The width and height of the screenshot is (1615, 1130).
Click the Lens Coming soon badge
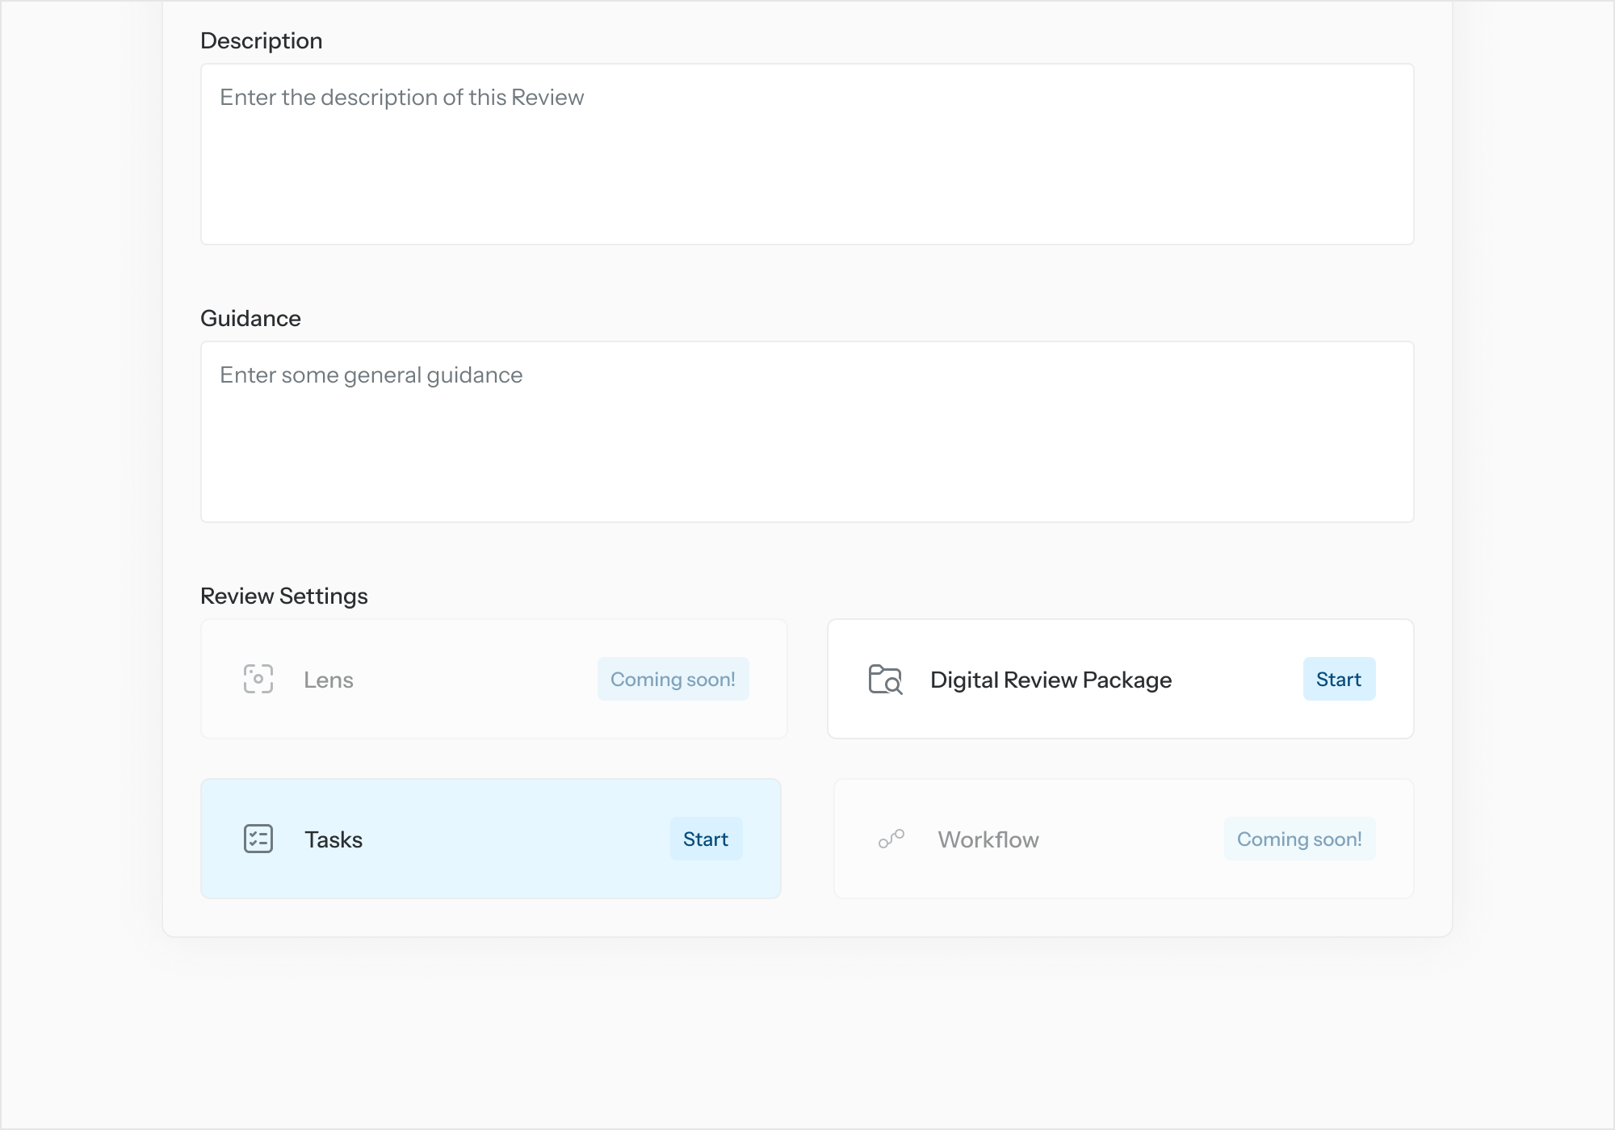coord(673,679)
